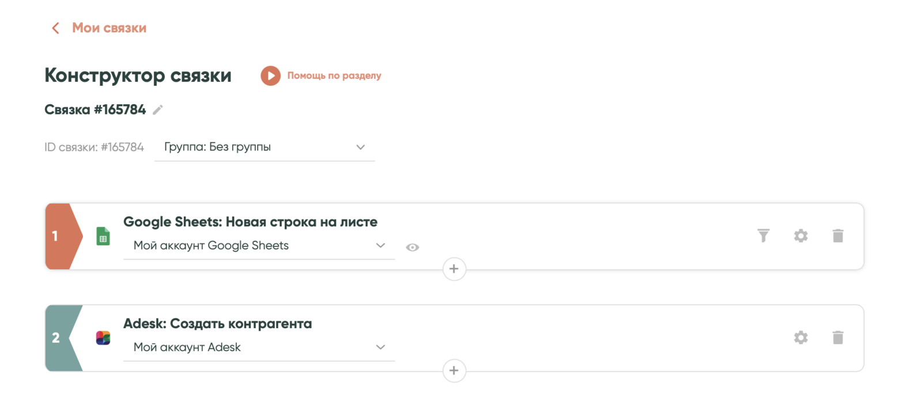Open the filter for the Google Sheets step
Viewport: 922px width, 399px height.
pos(763,235)
